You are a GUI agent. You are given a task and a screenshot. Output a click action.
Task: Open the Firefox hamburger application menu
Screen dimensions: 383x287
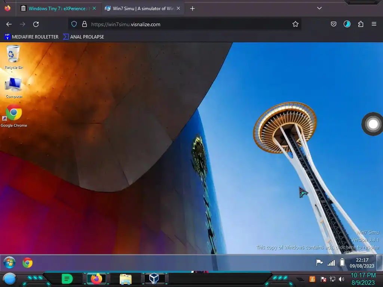point(374,24)
